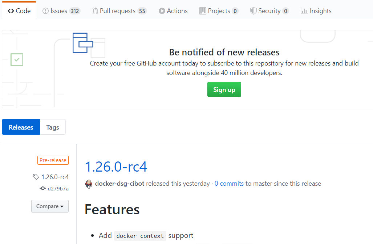Switch to the Issues tab
This screenshot has height=244, width=373.
tap(61, 11)
